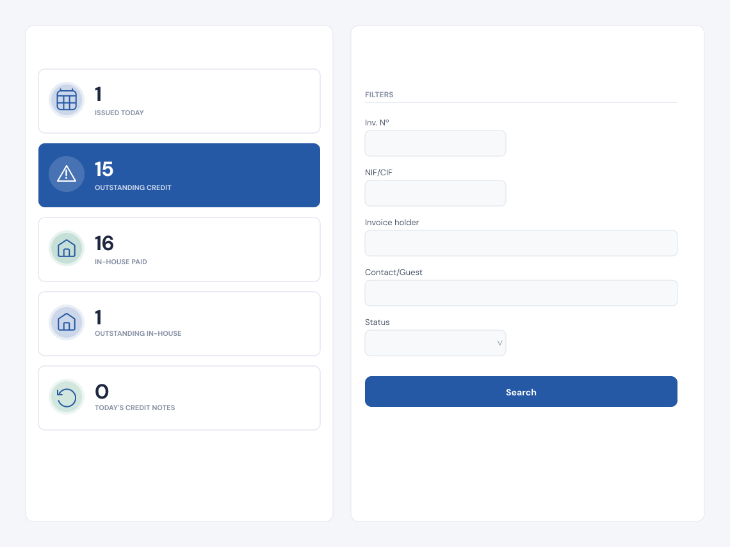Click the number 16 on In-House Paid

(x=104, y=243)
